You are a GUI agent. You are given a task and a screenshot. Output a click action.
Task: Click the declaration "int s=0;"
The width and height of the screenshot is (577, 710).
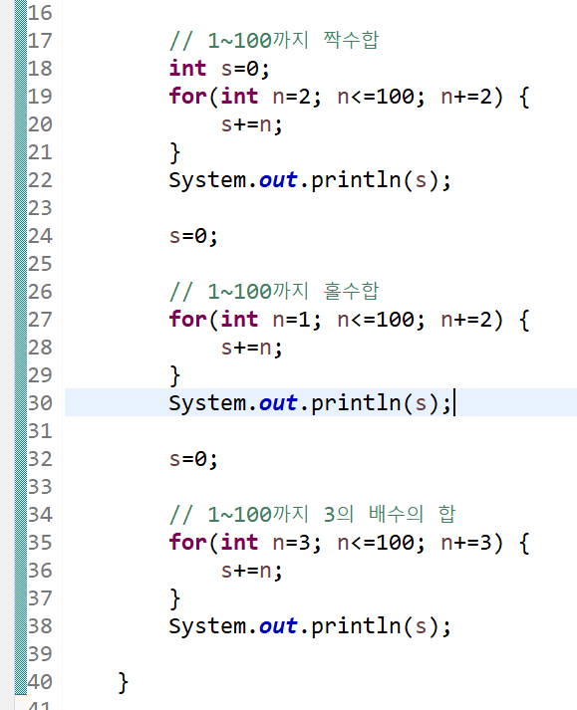point(219,69)
